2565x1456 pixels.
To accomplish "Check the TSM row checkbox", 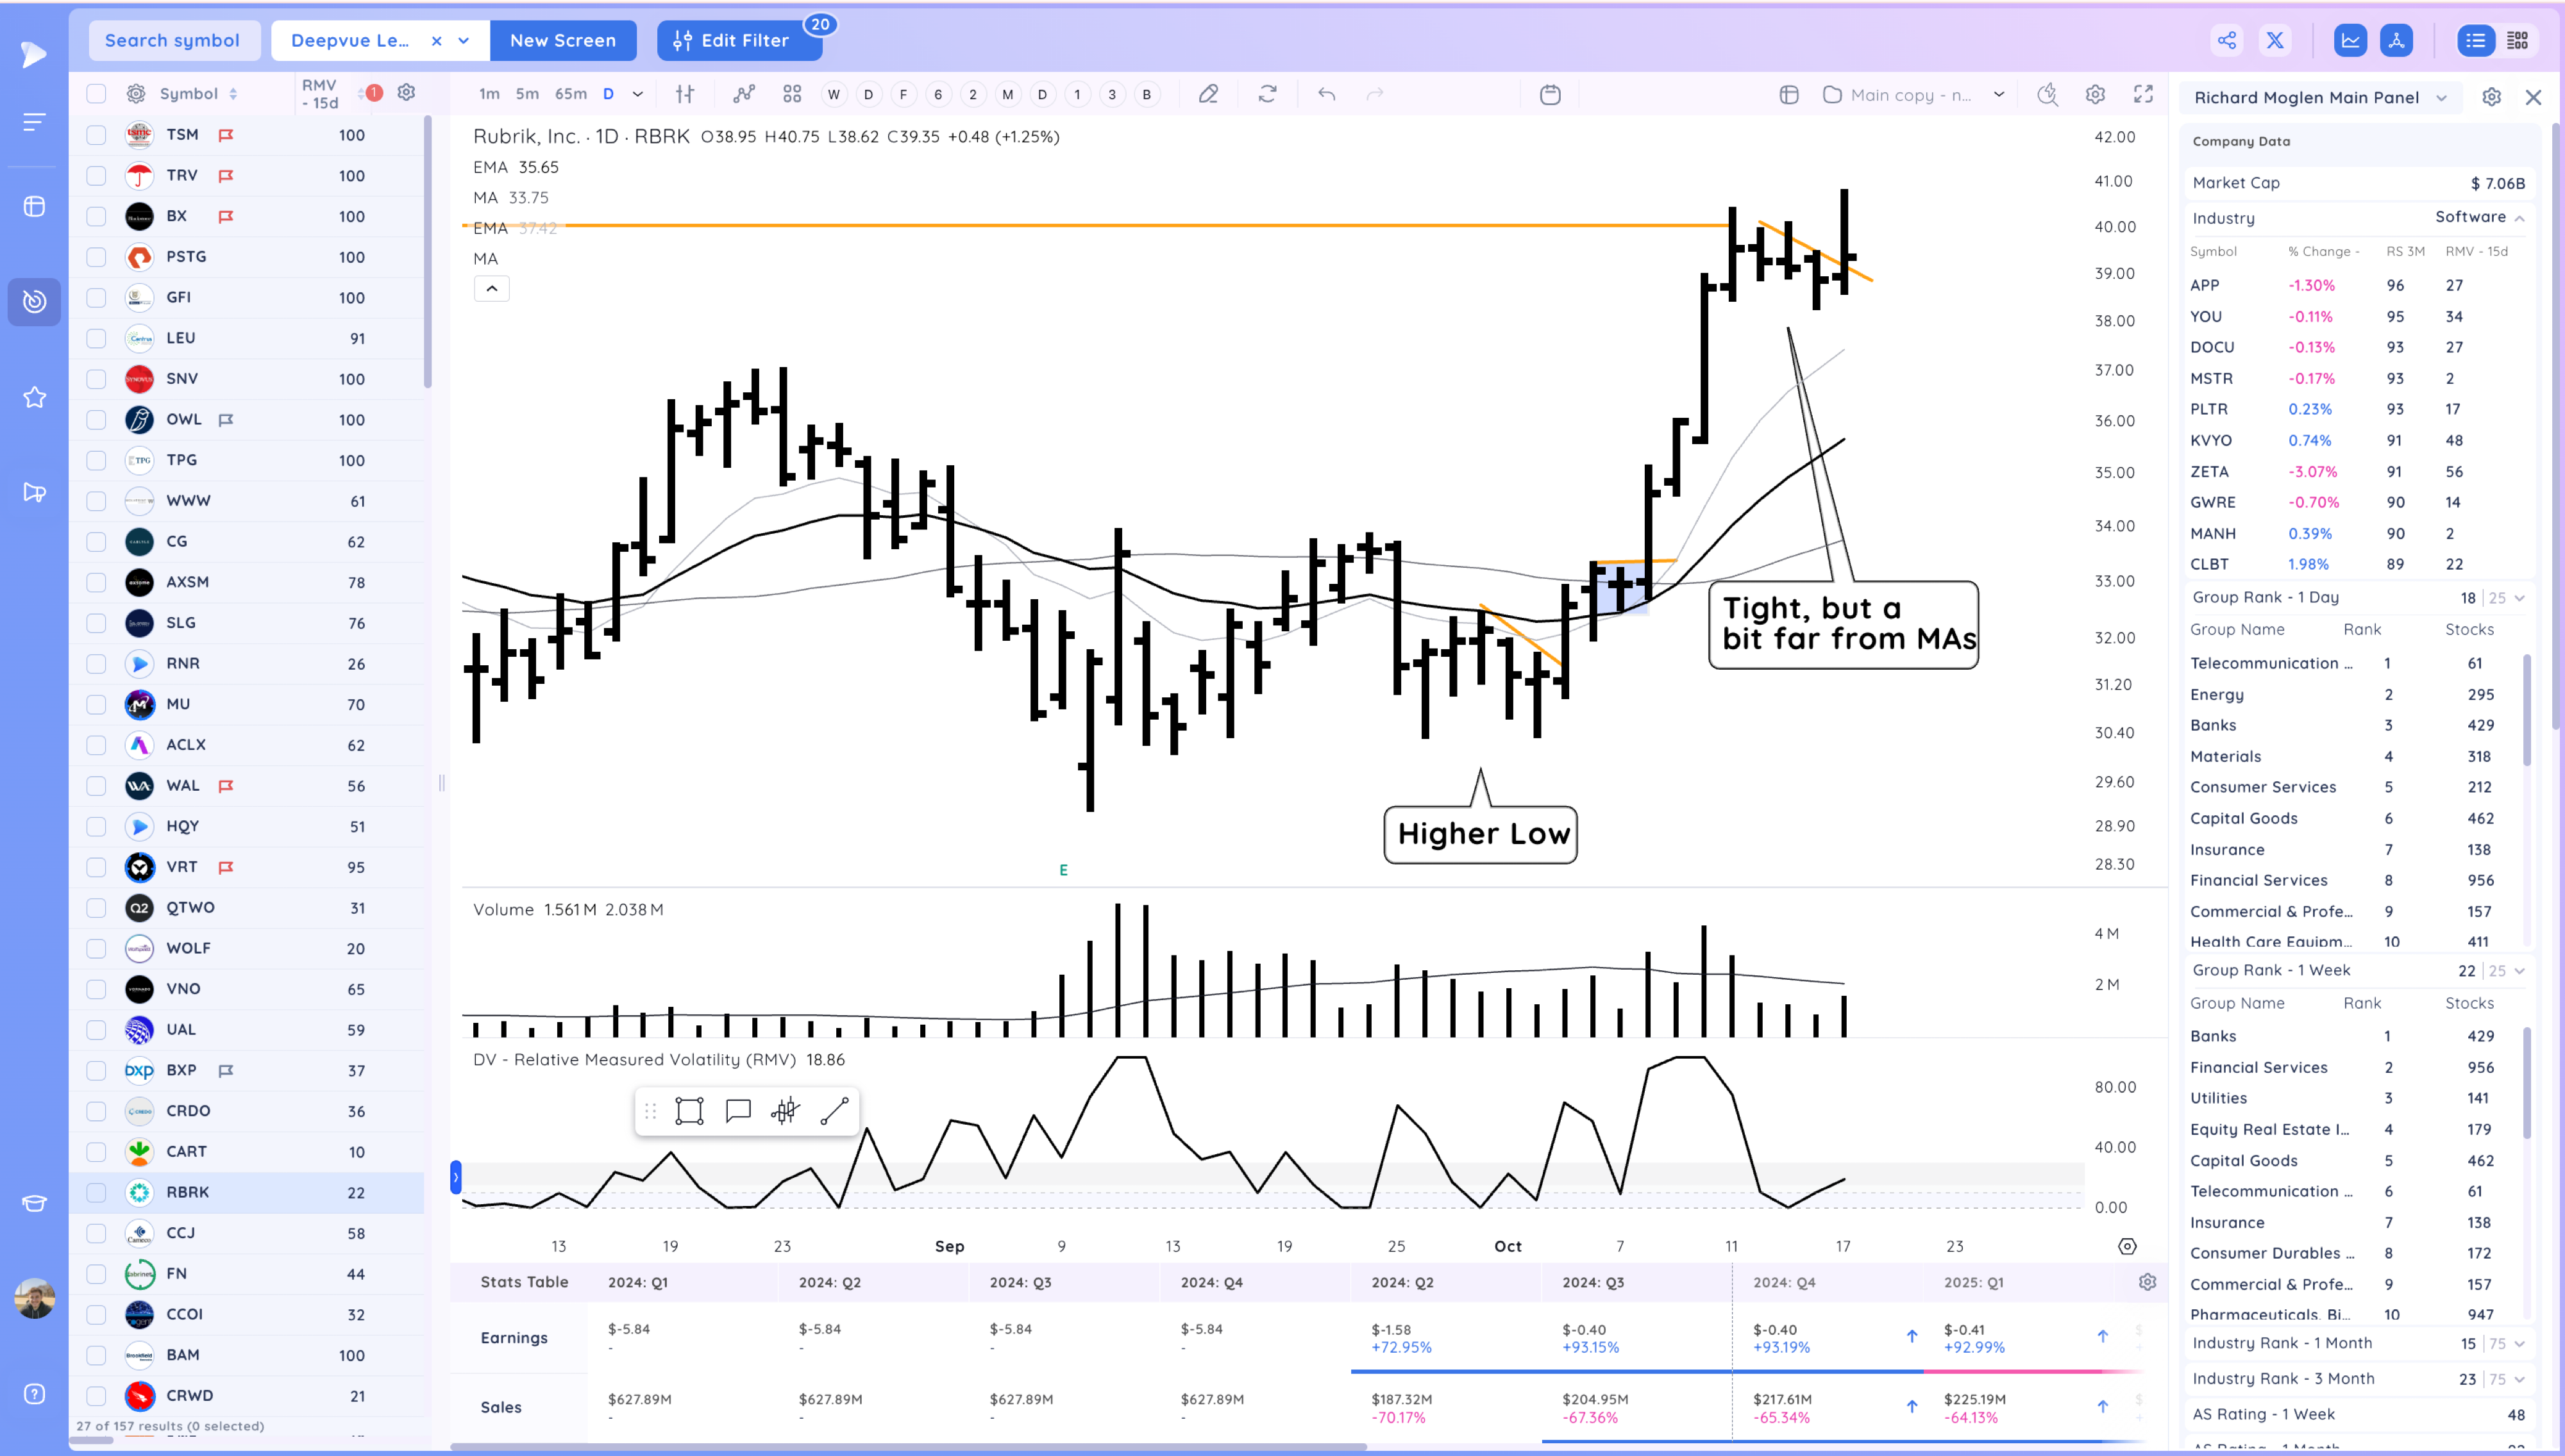I will [96, 135].
